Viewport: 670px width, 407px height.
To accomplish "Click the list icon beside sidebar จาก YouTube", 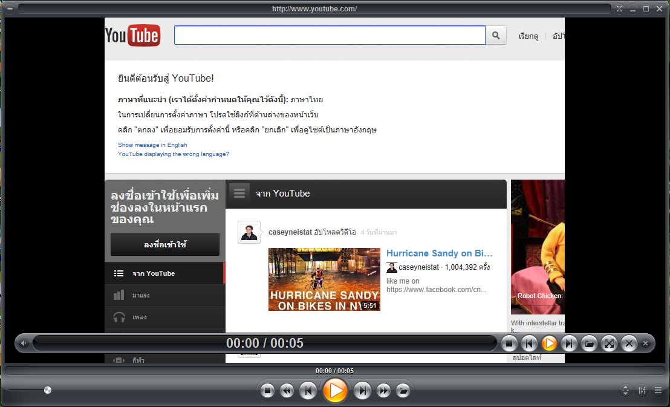I will pyautogui.click(x=119, y=273).
